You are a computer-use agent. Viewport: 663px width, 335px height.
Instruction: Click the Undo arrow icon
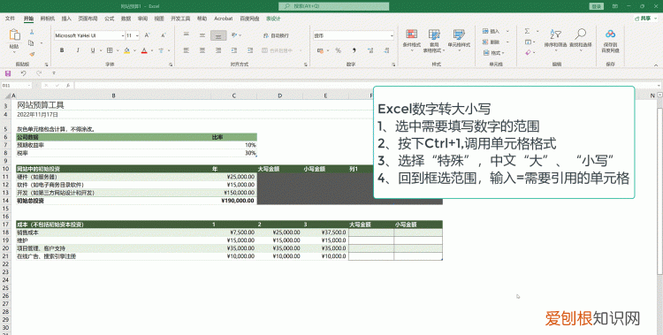23,73
